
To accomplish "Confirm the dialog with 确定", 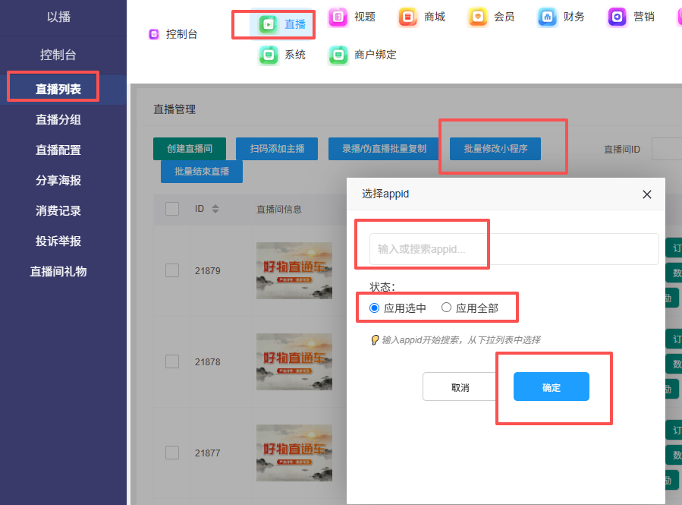I will click(x=551, y=387).
